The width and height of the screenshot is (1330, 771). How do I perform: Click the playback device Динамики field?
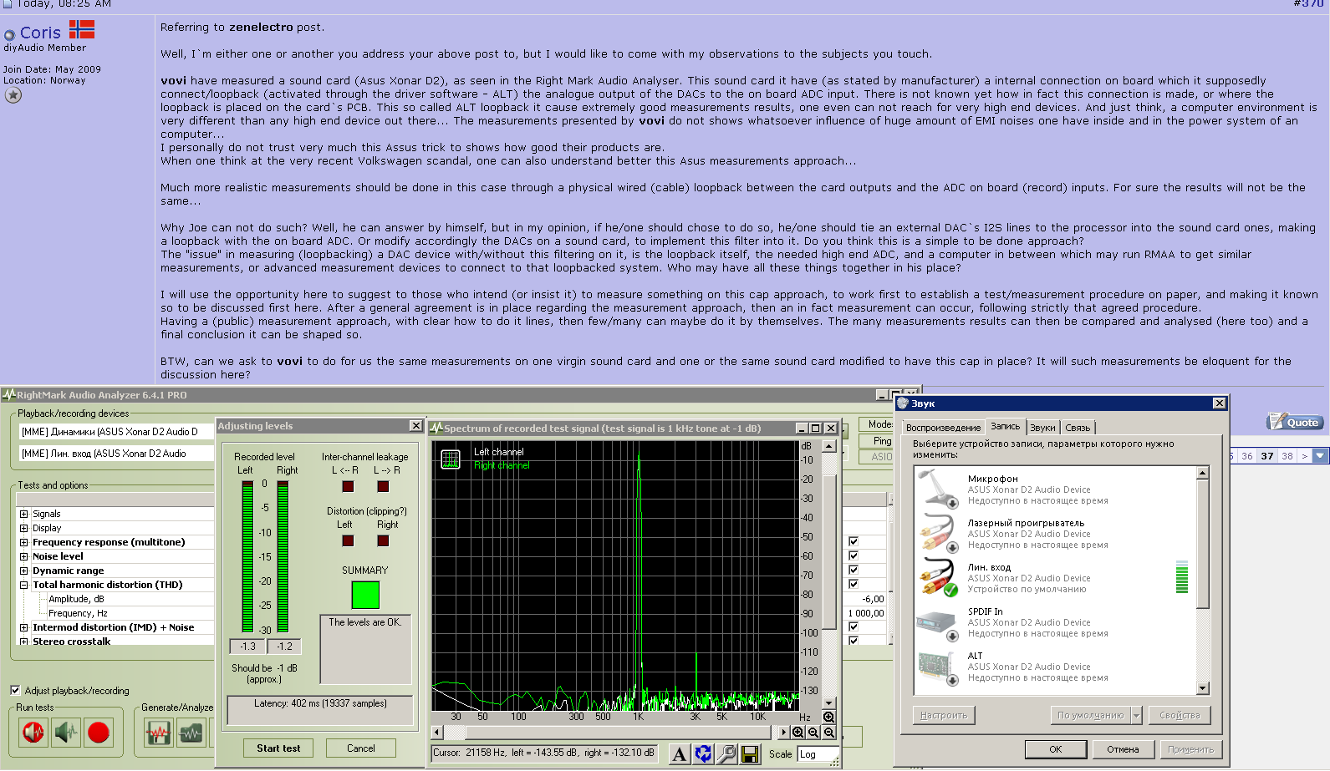click(x=116, y=432)
